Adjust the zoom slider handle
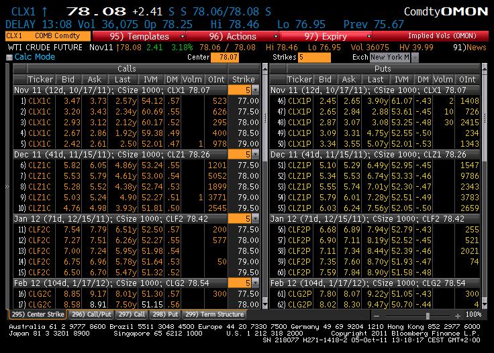The image size is (494, 353). coord(428,315)
